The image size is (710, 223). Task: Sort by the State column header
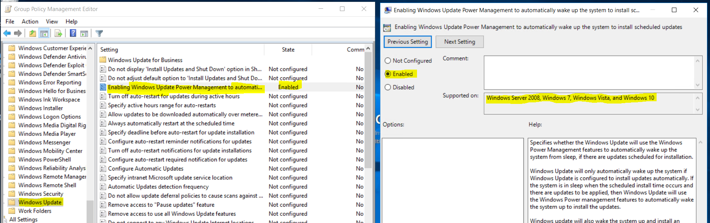[x=288, y=49]
